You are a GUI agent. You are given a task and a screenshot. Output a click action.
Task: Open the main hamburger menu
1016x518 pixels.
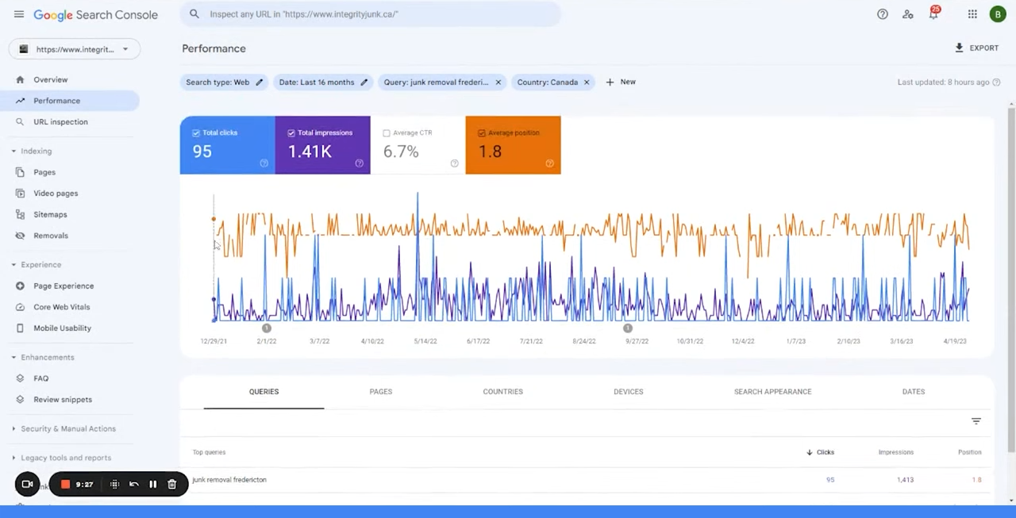click(x=19, y=14)
